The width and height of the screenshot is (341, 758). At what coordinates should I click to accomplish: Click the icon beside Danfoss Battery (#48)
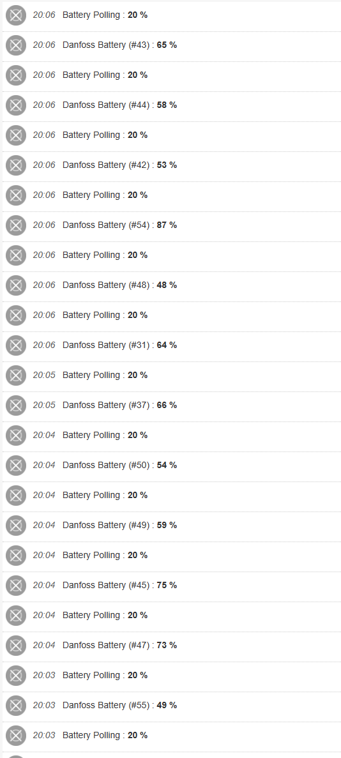point(16,285)
